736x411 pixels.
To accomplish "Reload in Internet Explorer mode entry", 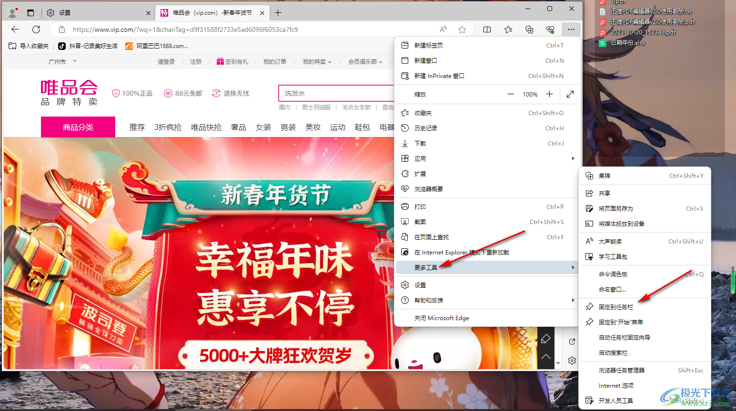I will pyautogui.click(x=487, y=252).
